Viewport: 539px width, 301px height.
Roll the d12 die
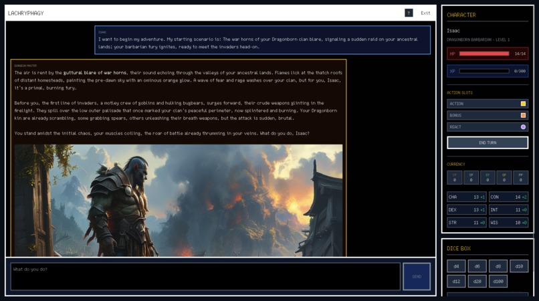click(x=456, y=282)
